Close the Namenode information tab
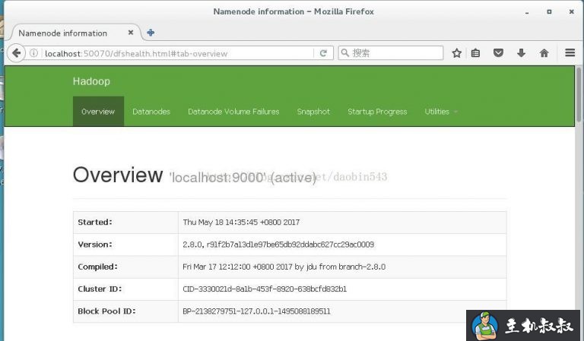Image resolution: width=584 pixels, height=341 pixels. (x=131, y=33)
